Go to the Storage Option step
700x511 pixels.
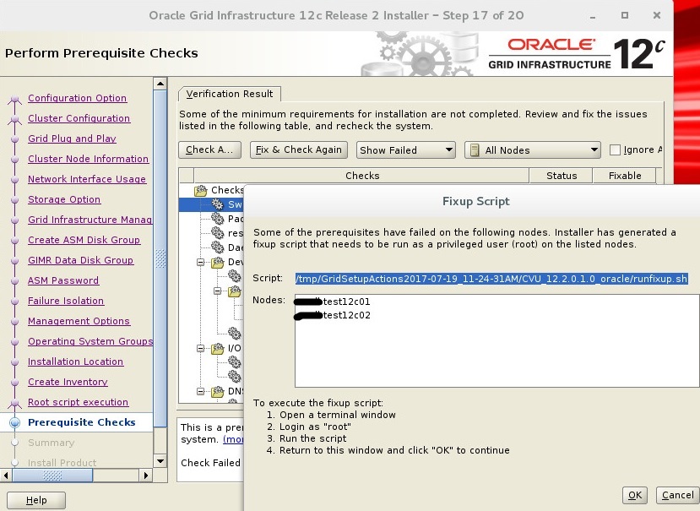click(x=64, y=199)
